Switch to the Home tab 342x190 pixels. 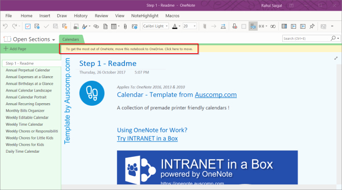pyautogui.click(x=27, y=16)
